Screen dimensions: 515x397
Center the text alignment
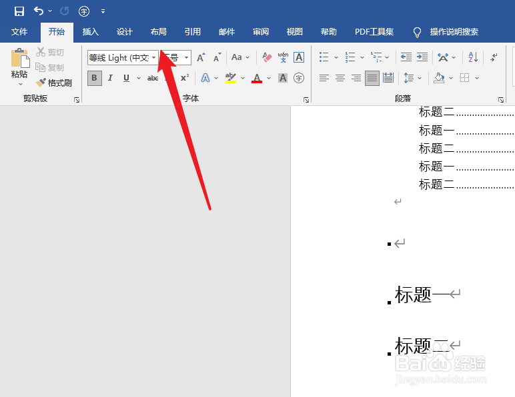[340, 78]
